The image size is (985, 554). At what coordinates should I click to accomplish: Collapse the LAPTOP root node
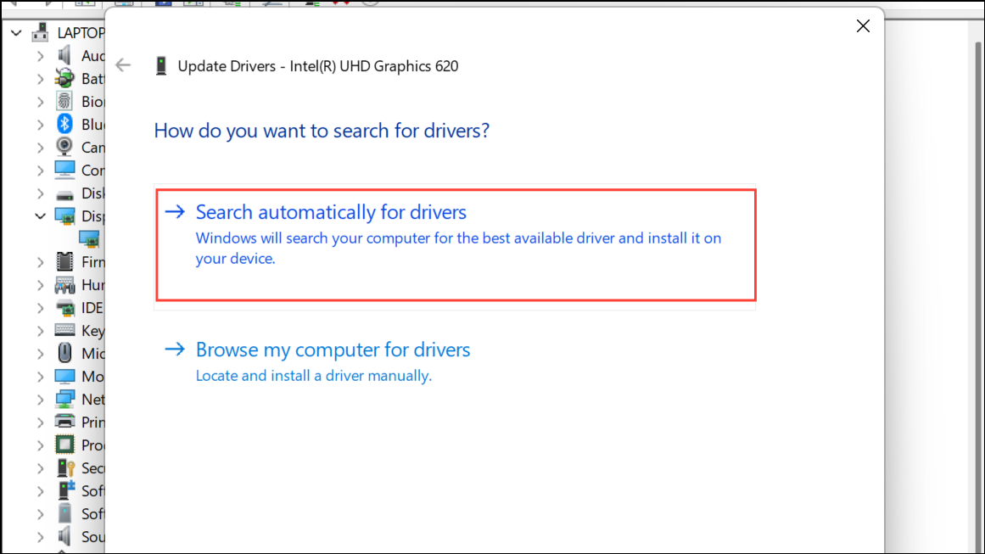coord(15,32)
